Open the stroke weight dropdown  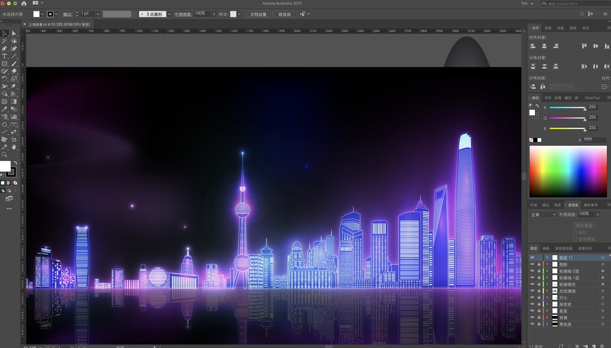(x=98, y=14)
